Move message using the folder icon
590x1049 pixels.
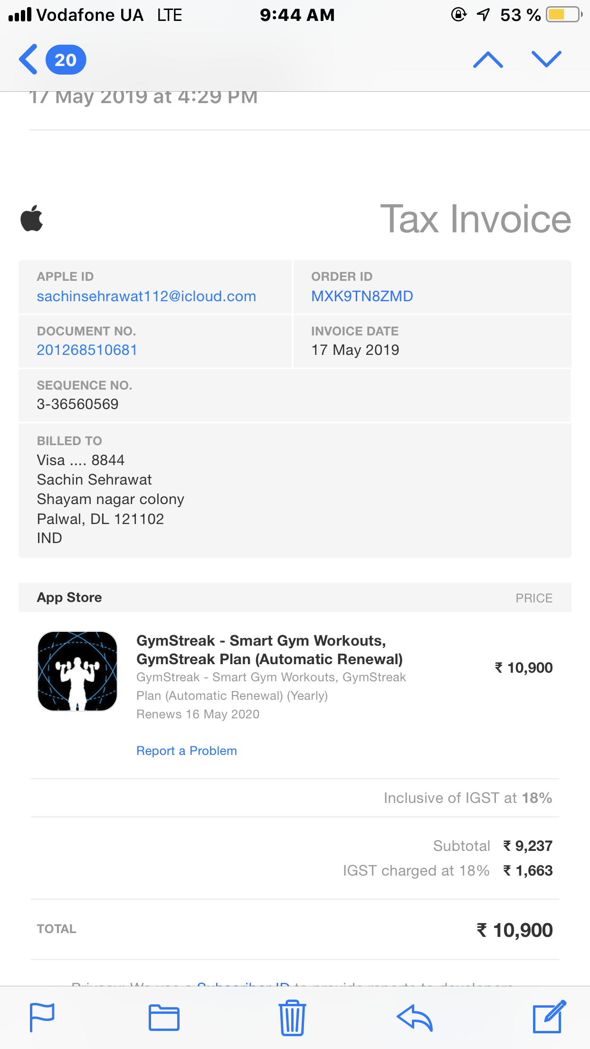(x=164, y=1018)
